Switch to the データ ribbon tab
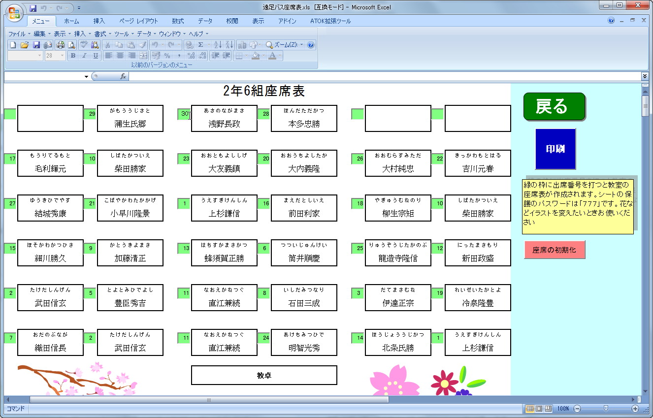The image size is (653, 418). click(x=205, y=21)
